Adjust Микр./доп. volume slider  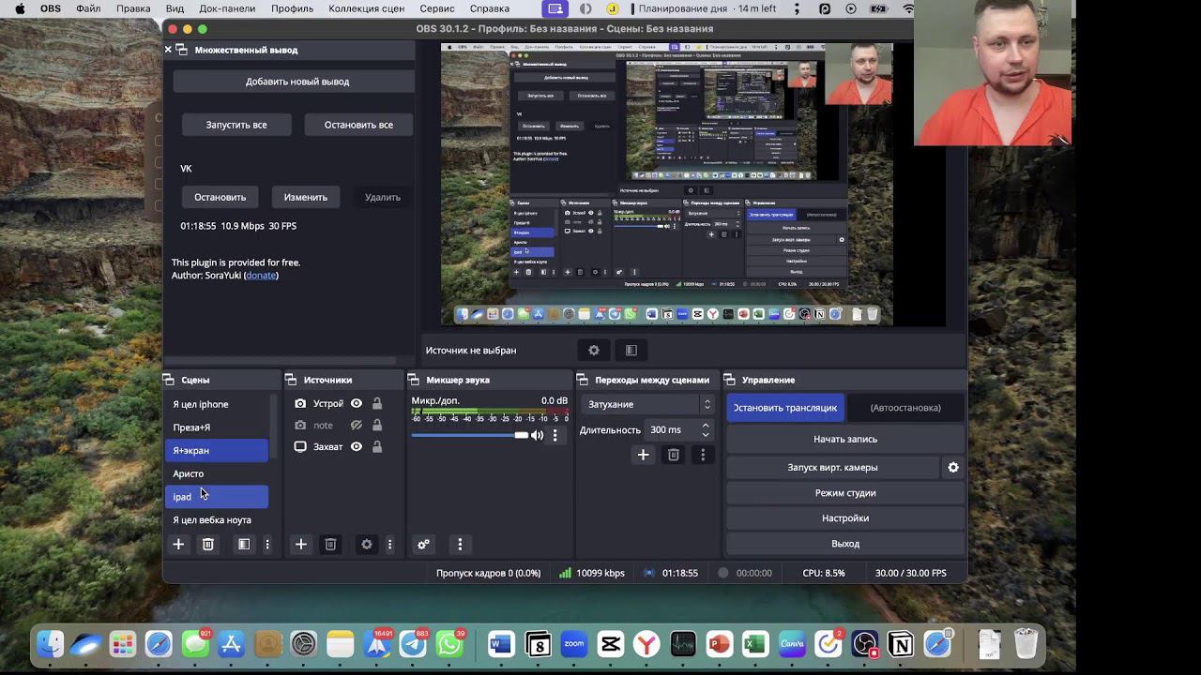coord(470,435)
